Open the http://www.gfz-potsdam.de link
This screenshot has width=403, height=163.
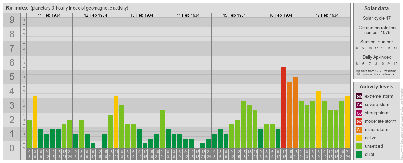pos(376,74)
